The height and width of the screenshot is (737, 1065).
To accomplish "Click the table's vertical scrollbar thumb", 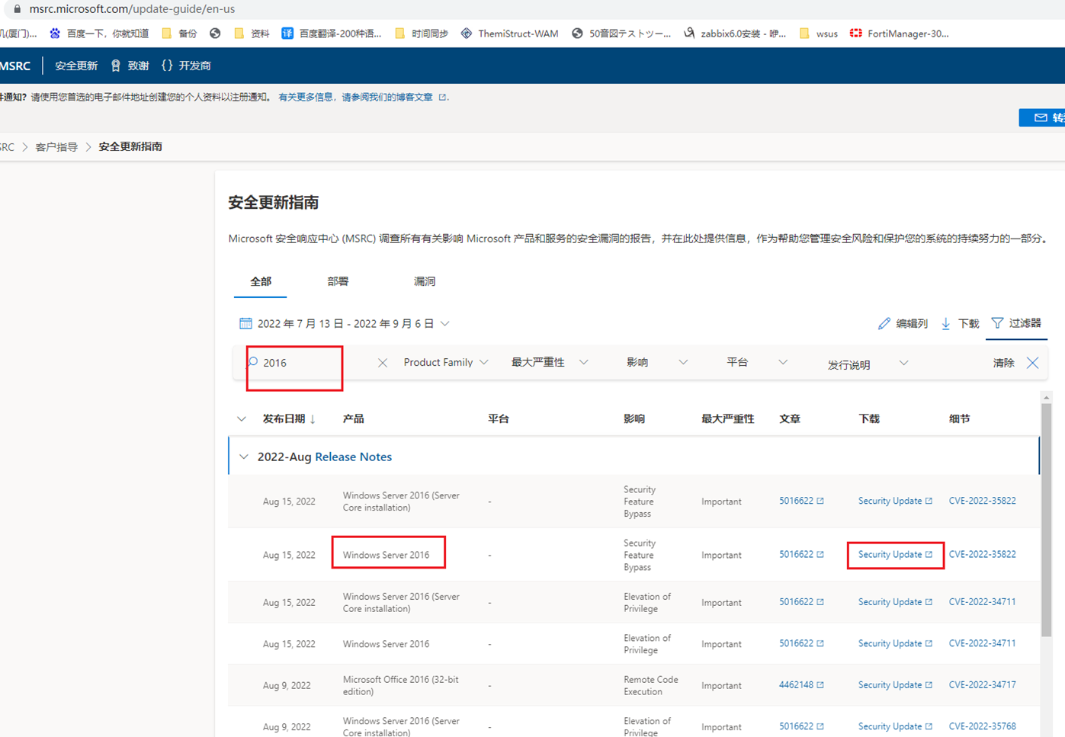I will (1046, 521).
